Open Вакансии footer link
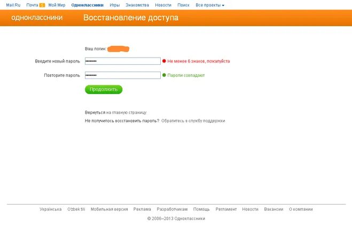 pos(273,209)
